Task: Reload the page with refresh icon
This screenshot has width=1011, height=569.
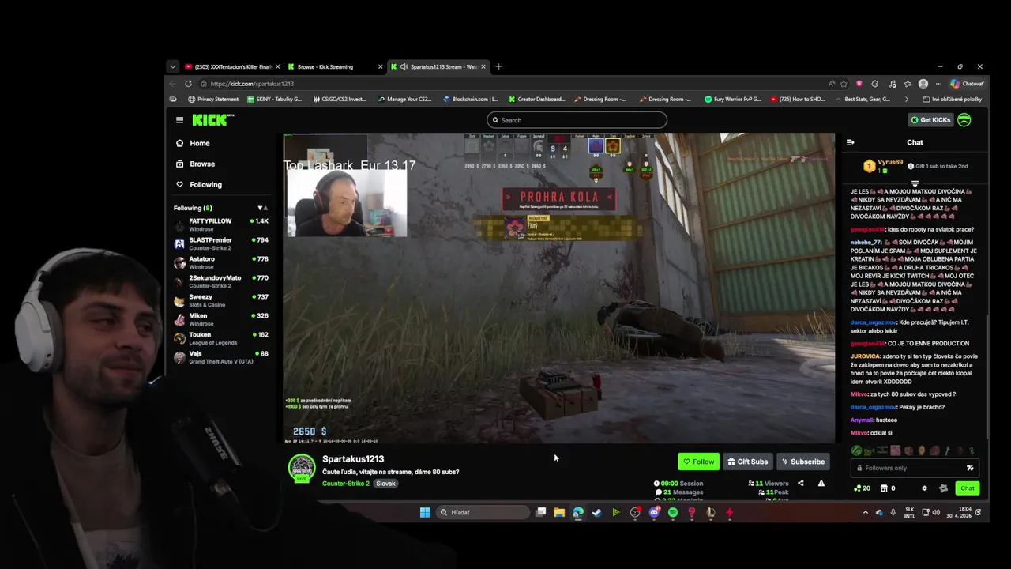Action: [x=188, y=84]
